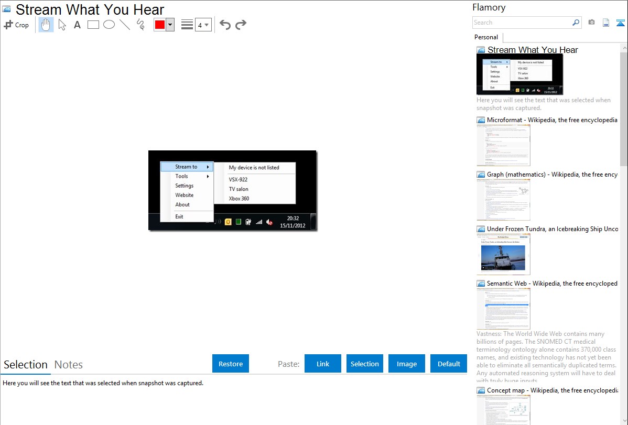Click the 20:32 clock in snapshot taskbar
This screenshot has height=425, width=628.
click(x=293, y=219)
